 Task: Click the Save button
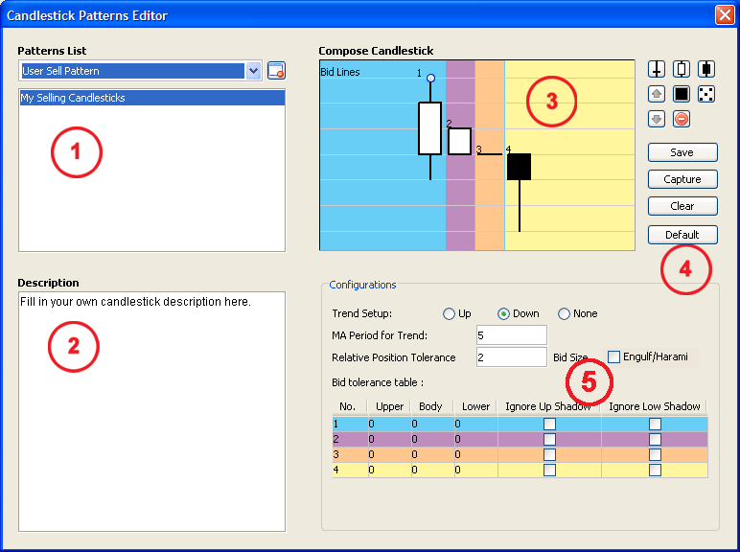[682, 152]
